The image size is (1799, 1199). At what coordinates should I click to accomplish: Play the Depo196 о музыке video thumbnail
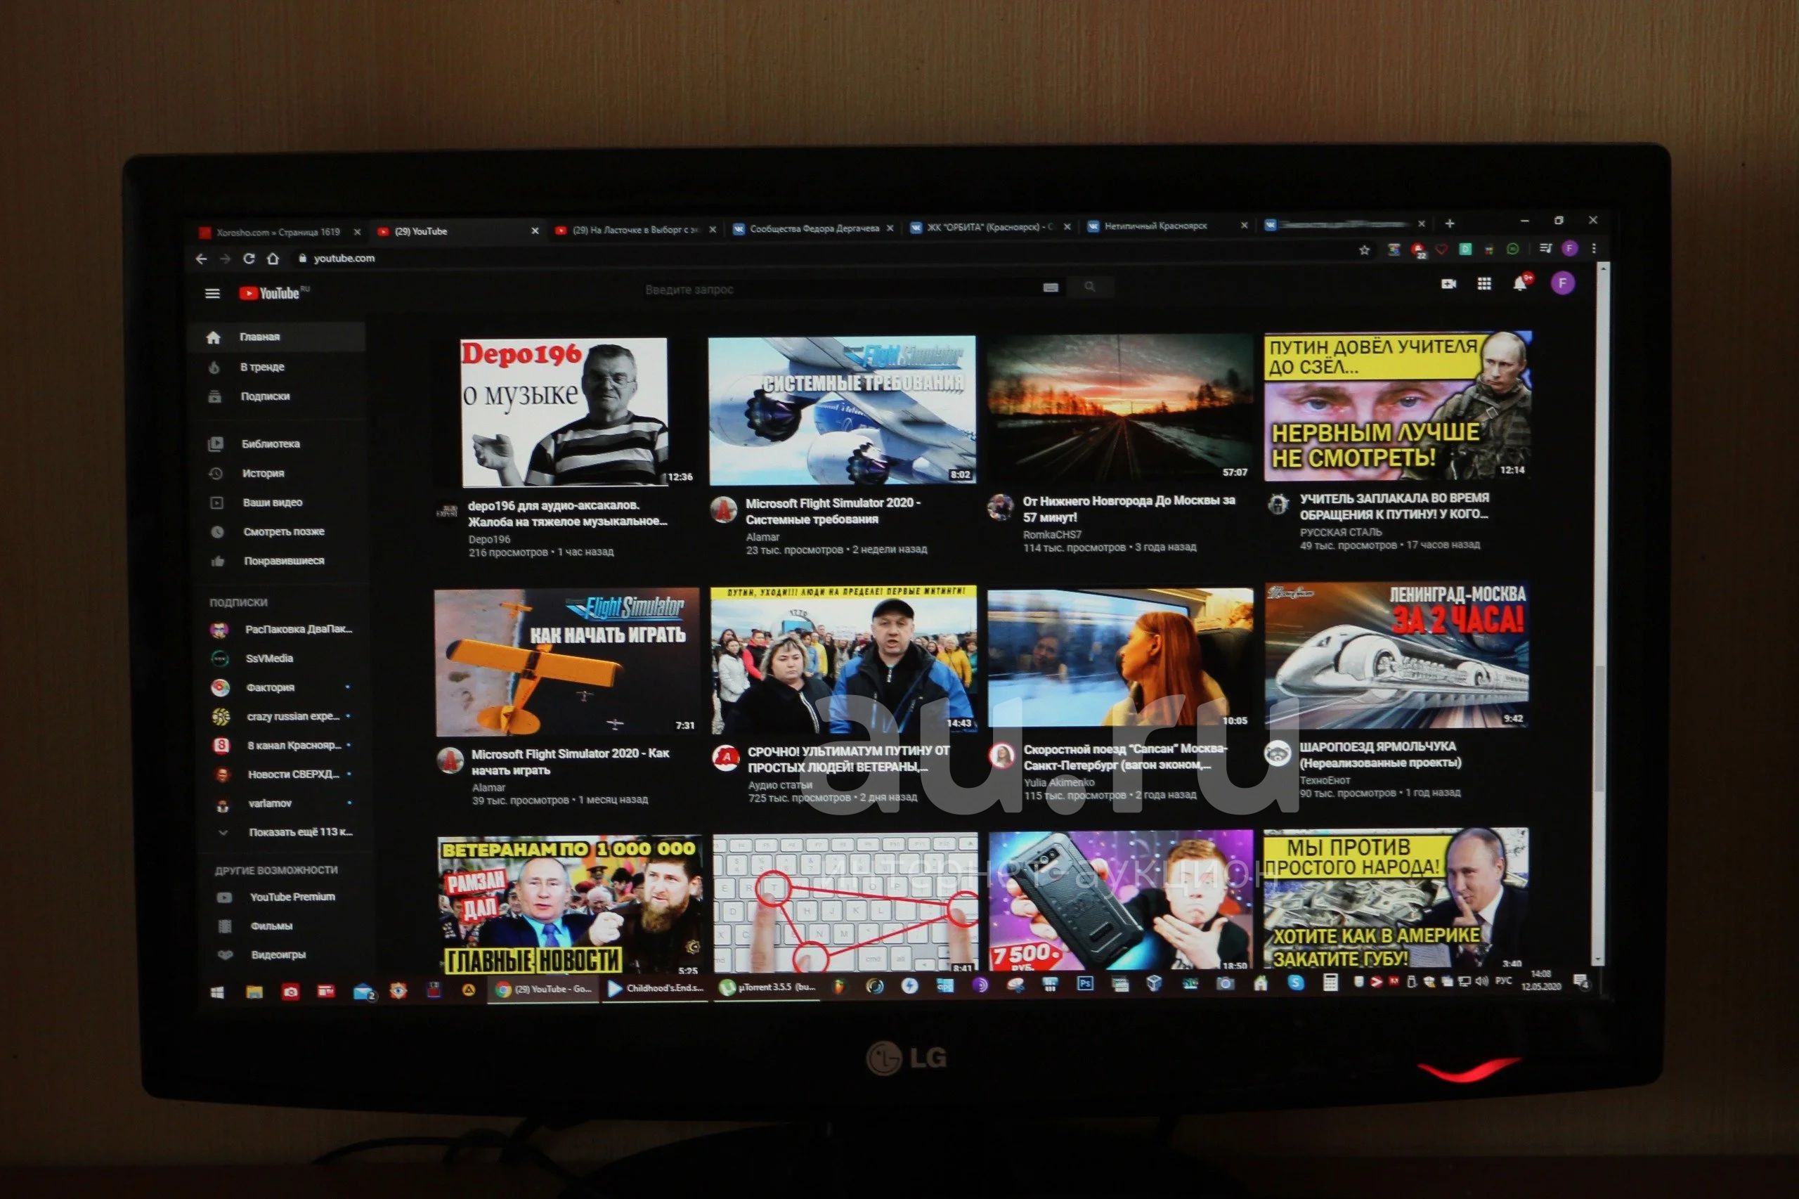(566, 412)
